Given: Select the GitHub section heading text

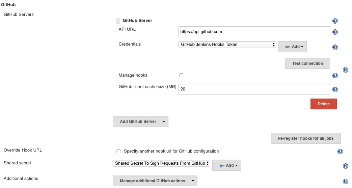Looking at the screenshot, I should (8, 4).
